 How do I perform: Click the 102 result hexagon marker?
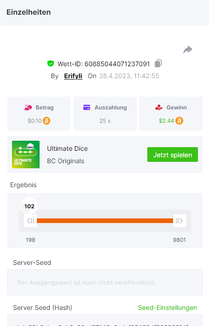[29, 206]
